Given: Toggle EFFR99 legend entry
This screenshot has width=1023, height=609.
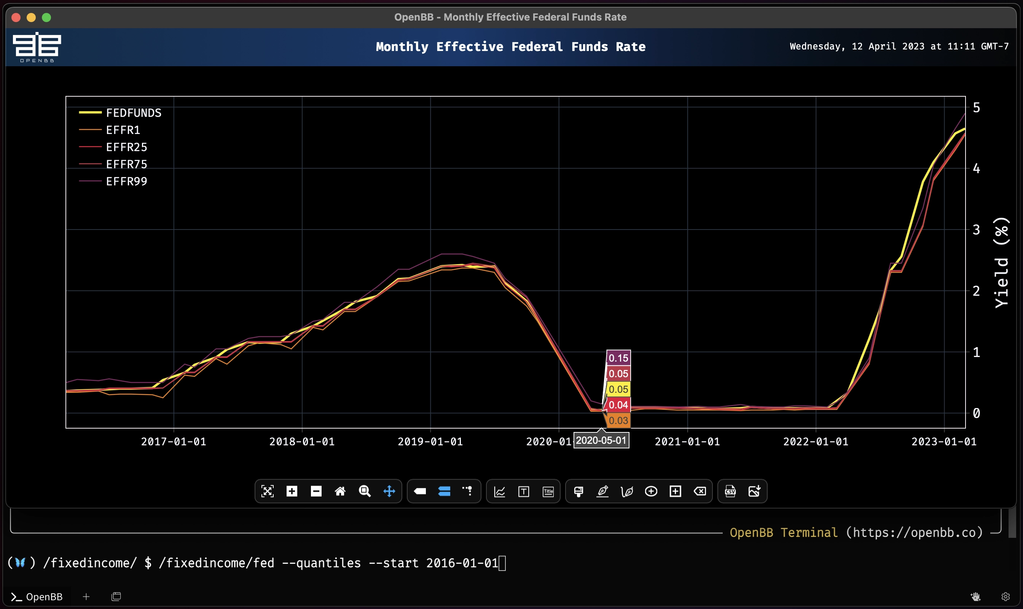Looking at the screenshot, I should pyautogui.click(x=113, y=182).
